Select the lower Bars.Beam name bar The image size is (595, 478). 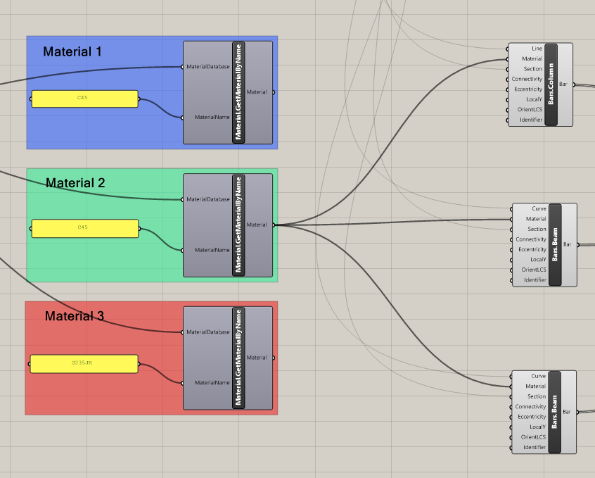click(555, 413)
